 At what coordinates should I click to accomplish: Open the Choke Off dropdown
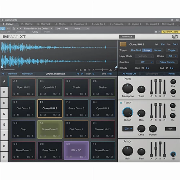click(172, 56)
